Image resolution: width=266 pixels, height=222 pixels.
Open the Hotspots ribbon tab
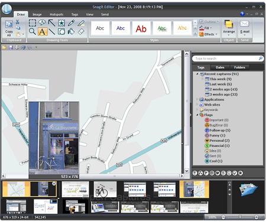coord(57,14)
